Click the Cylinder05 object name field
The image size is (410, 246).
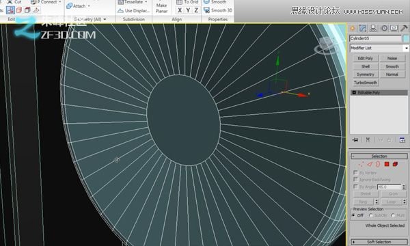click(375, 38)
